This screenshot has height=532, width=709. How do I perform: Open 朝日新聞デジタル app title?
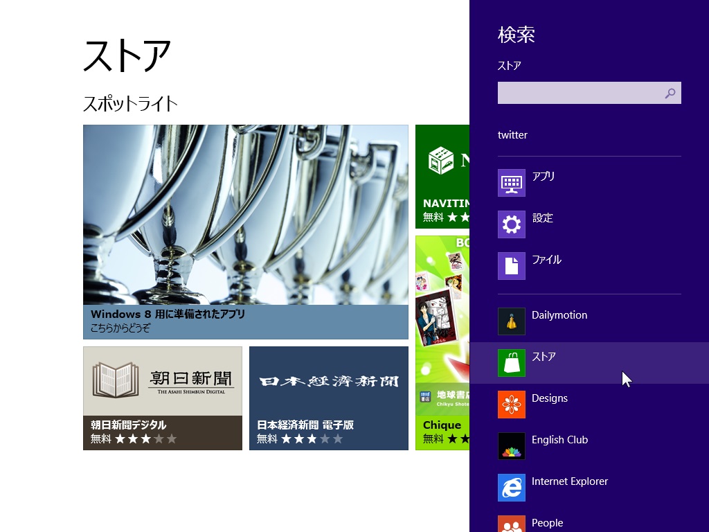click(128, 425)
